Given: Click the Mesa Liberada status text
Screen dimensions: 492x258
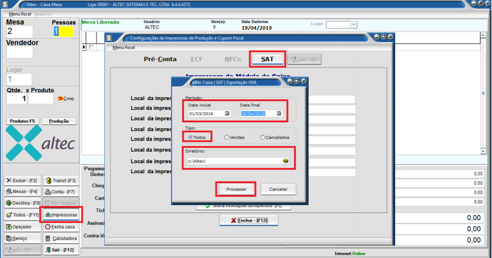Looking at the screenshot, I should 100,22.
